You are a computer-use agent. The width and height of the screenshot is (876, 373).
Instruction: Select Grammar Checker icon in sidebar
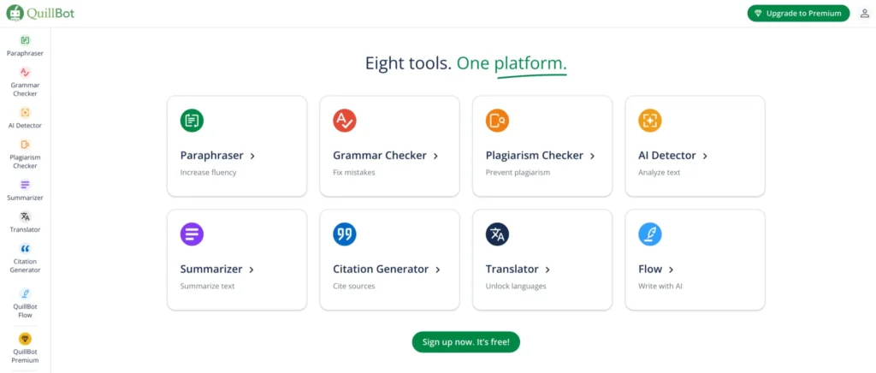coord(25,72)
